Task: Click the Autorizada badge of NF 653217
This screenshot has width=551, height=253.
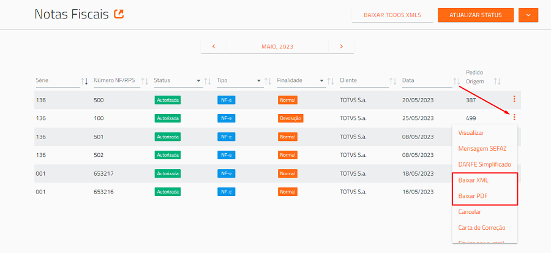Action: (x=168, y=173)
